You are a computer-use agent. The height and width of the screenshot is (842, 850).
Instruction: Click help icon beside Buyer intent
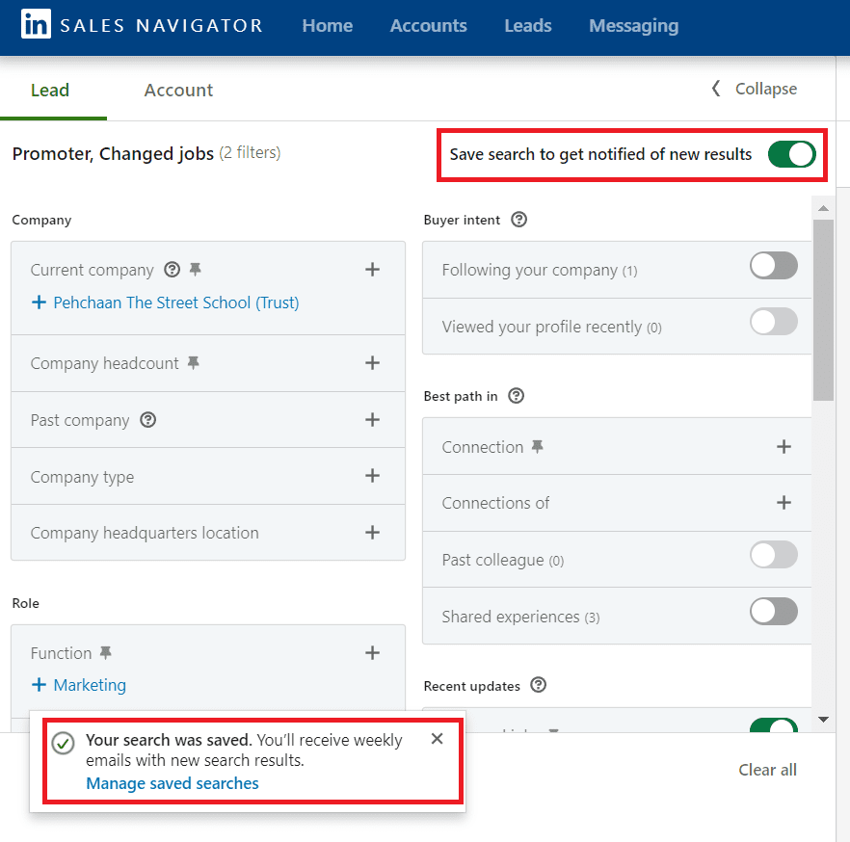[519, 220]
